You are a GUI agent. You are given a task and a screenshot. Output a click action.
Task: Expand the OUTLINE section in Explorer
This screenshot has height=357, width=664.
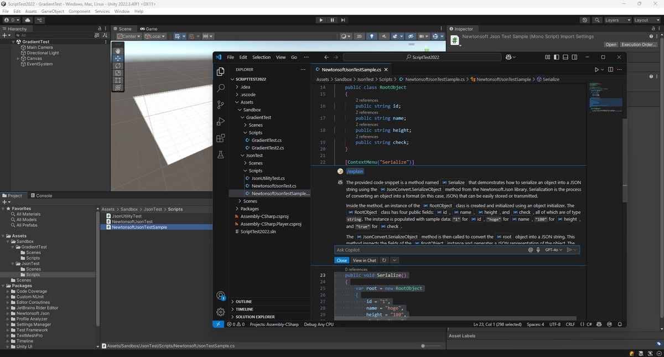coord(243,302)
